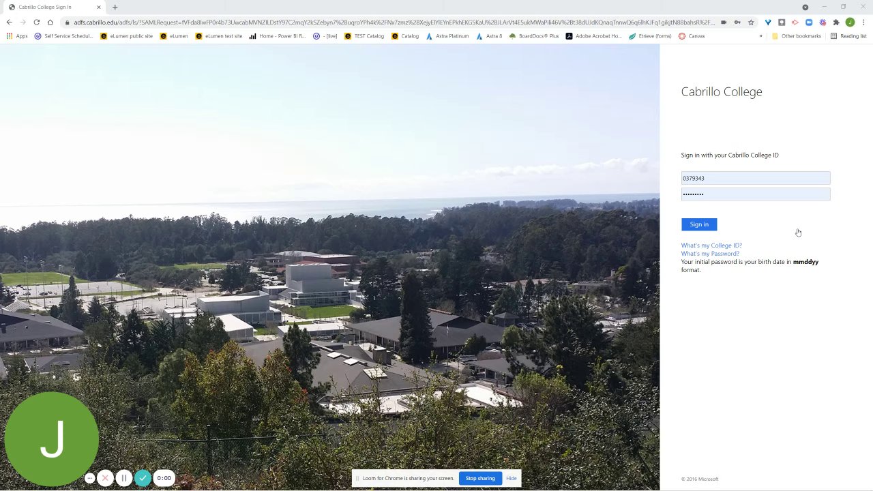Expand the hidden bookmarks chevron
This screenshot has width=873, height=491.
click(760, 36)
